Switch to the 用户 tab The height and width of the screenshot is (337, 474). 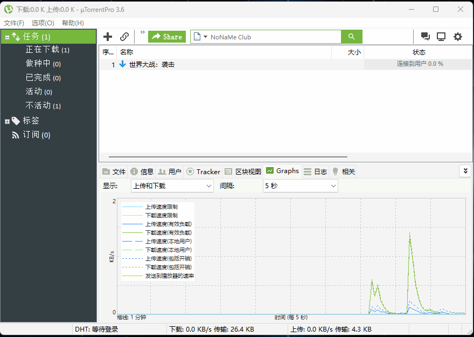click(x=170, y=171)
